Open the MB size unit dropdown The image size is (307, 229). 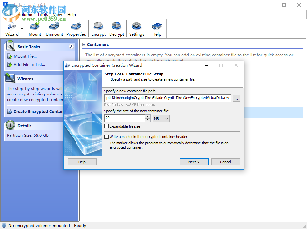tap(161, 119)
